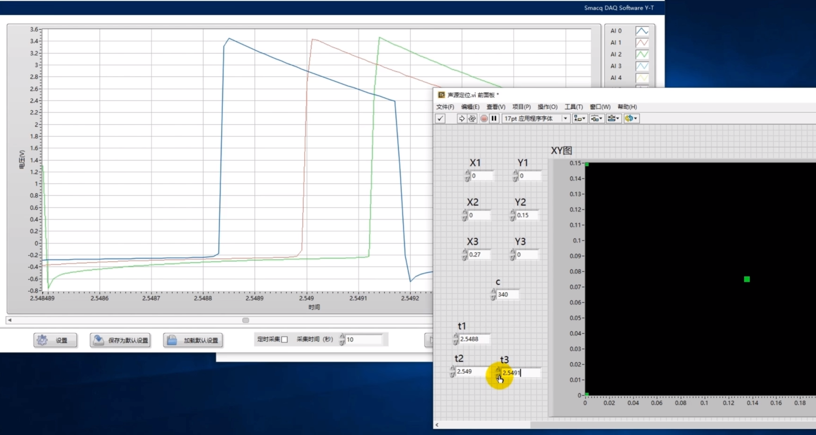Open the 工具(T) menu
The image size is (816, 435).
(x=573, y=107)
